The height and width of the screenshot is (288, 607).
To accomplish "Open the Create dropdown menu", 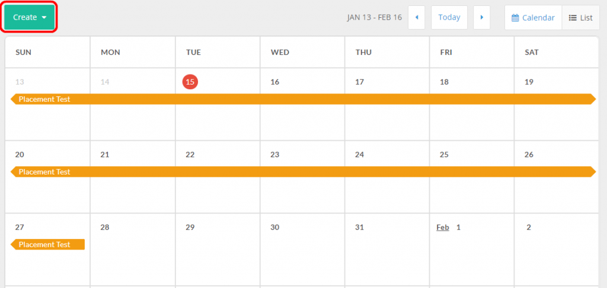I will tap(30, 18).
